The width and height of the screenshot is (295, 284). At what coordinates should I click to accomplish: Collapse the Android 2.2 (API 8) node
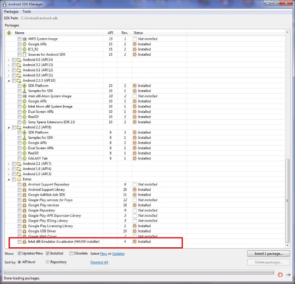coord(9,127)
